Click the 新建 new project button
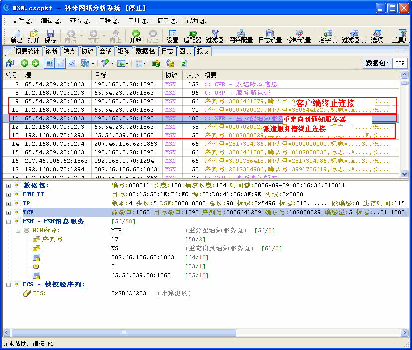The width and height of the screenshot is (412, 350). pos(16,36)
